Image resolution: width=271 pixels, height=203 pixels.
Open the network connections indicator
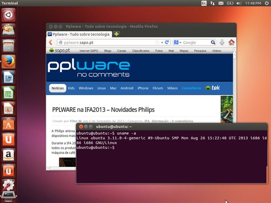point(212,3)
